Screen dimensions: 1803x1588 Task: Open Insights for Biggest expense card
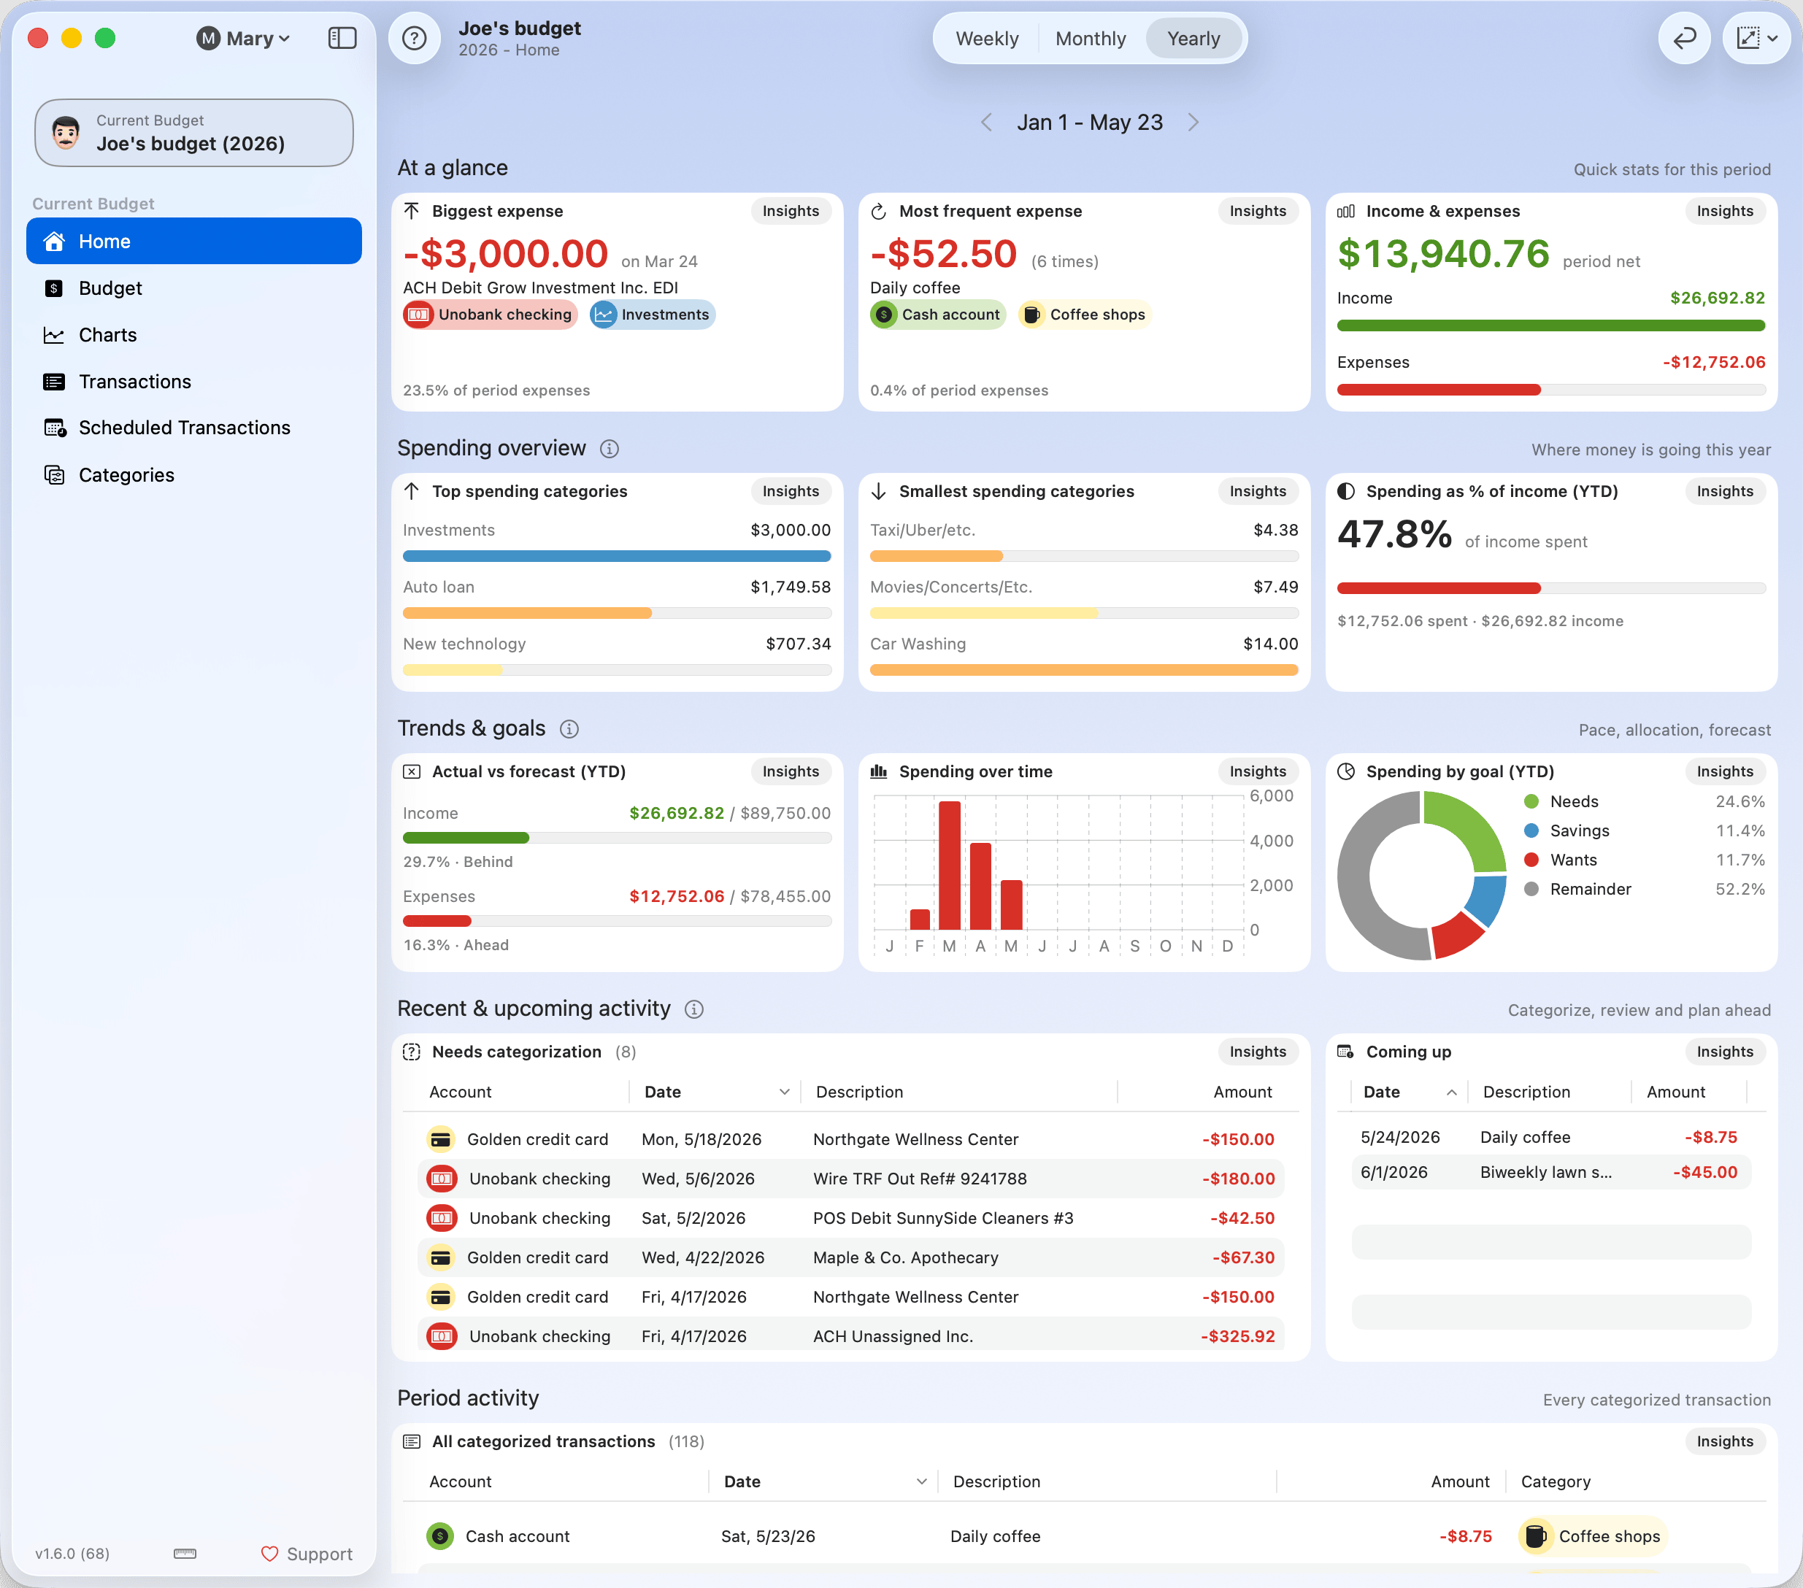pyautogui.click(x=791, y=211)
